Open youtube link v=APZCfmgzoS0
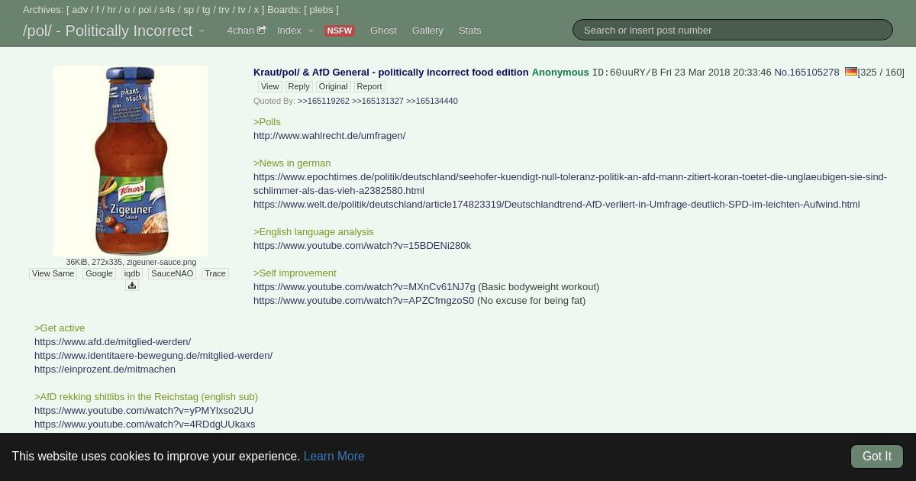 coord(363,300)
